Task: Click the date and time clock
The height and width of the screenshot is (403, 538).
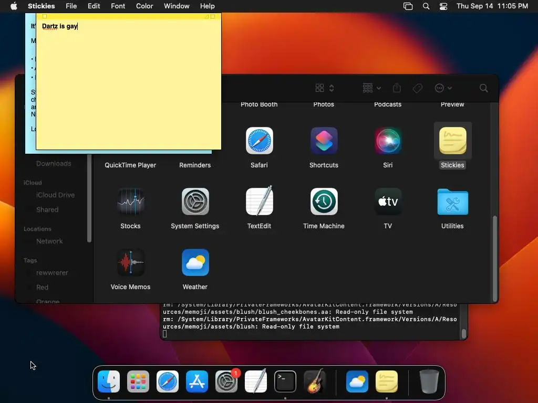Action: tap(492, 6)
